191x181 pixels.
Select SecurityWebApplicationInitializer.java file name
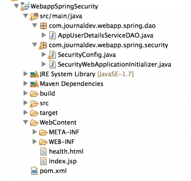pos(115,64)
